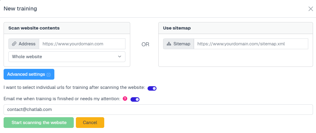The image size is (316, 133).
Task: Select the contact@chatlab.com email field
Action: 158,109
